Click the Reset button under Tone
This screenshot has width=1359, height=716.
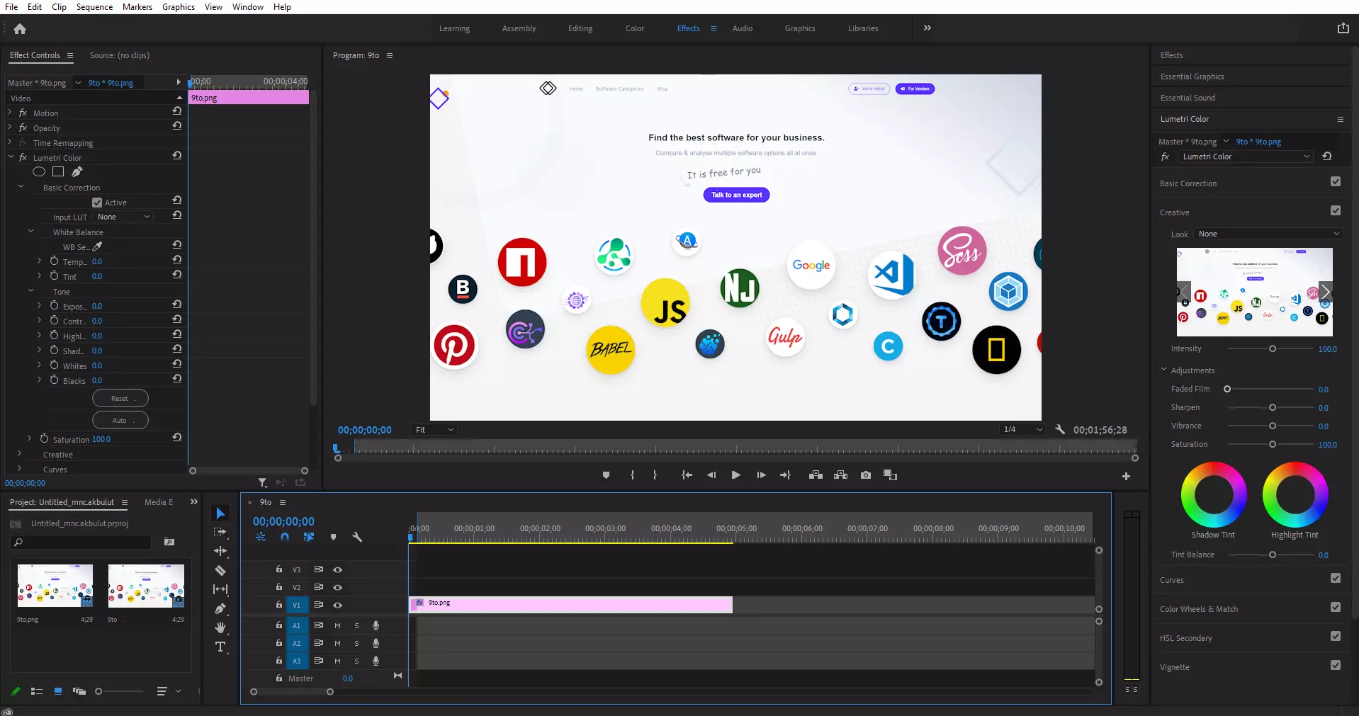point(120,398)
